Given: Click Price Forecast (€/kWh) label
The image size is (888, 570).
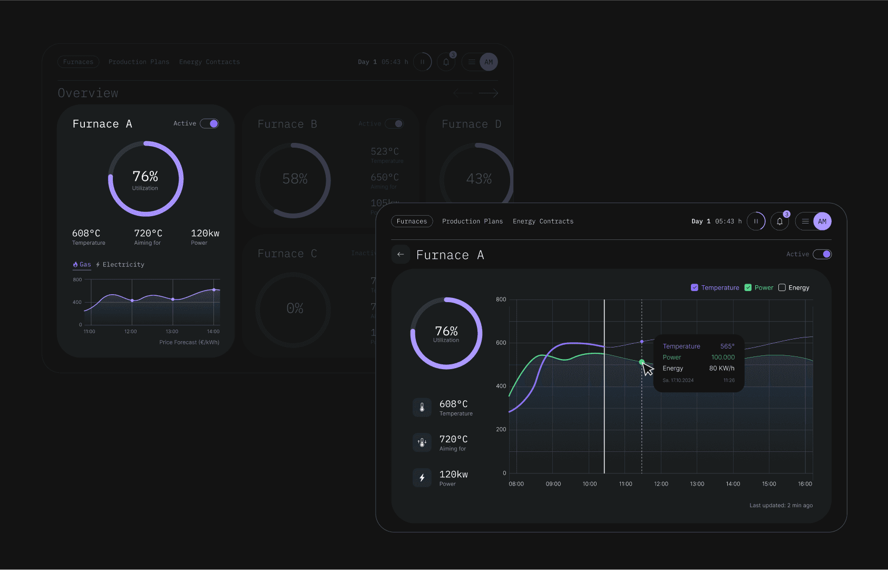Looking at the screenshot, I should [x=189, y=342].
